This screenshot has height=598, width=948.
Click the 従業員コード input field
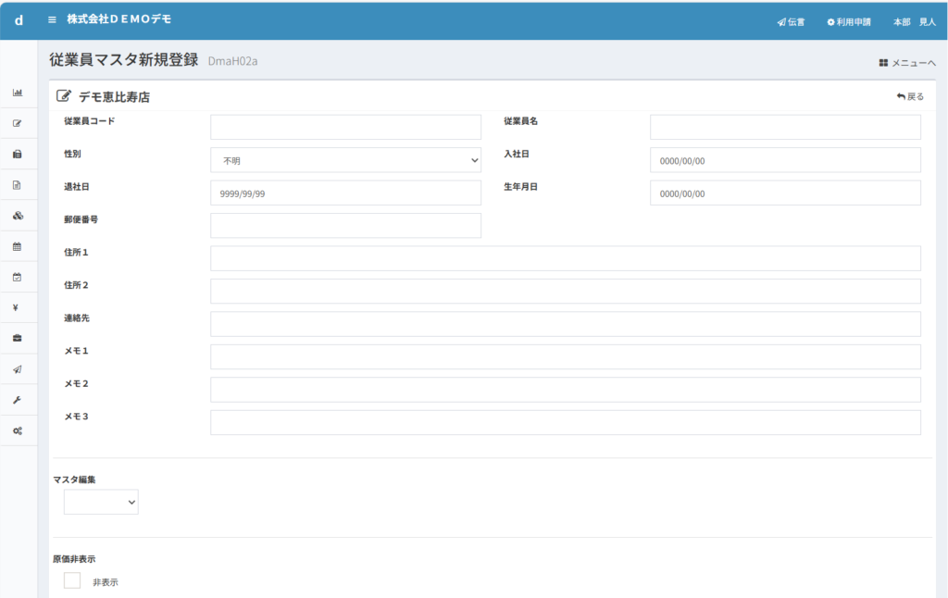[345, 127]
